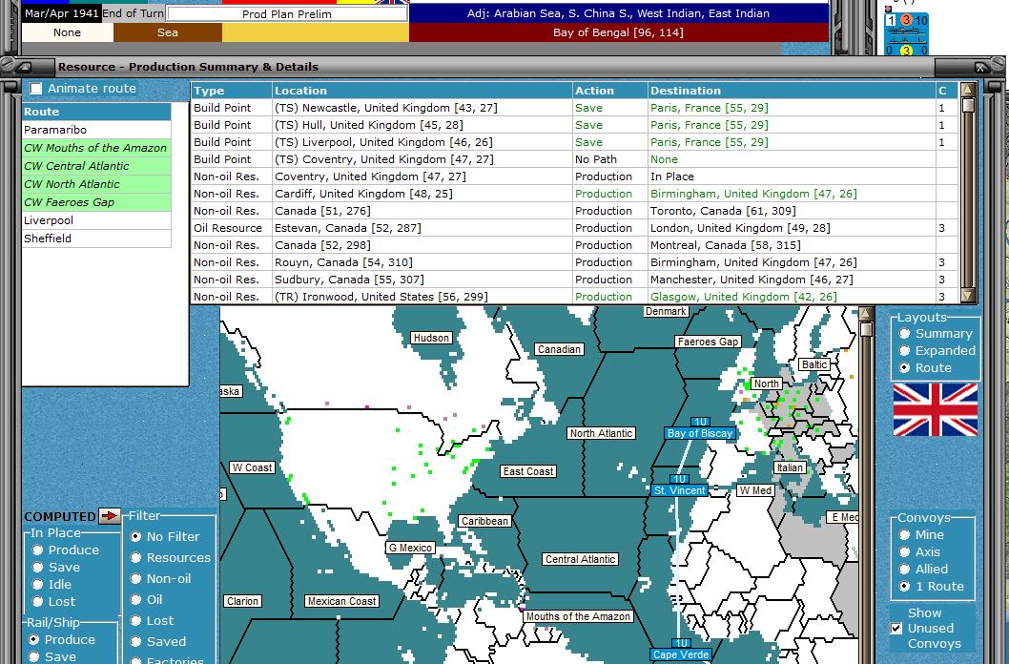Viewport: 1009px width, 664px height.
Task: Select Lost under In Place
Action: pyautogui.click(x=37, y=602)
